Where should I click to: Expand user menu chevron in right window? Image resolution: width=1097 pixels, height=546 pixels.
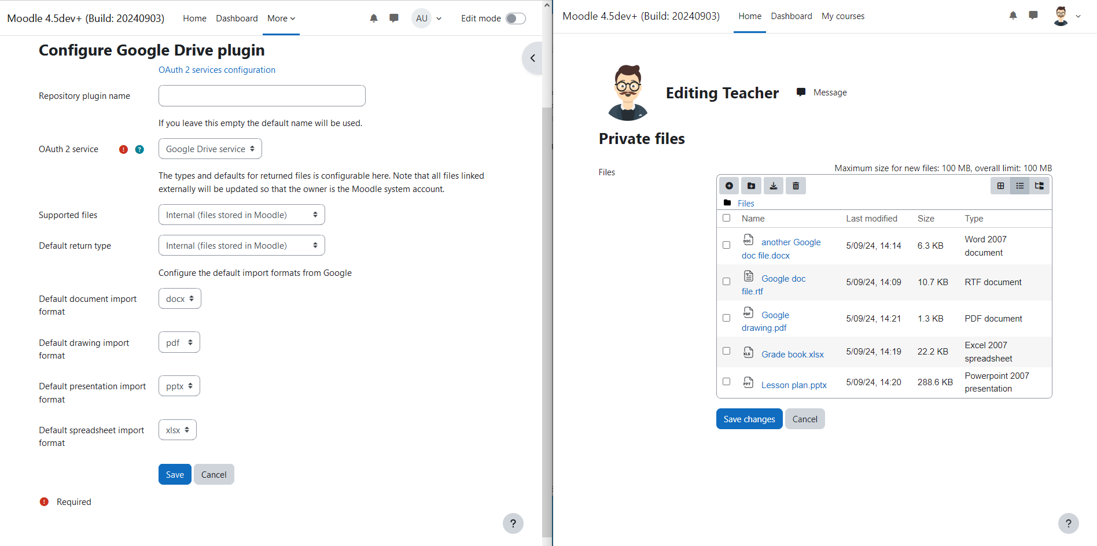pos(1078,16)
